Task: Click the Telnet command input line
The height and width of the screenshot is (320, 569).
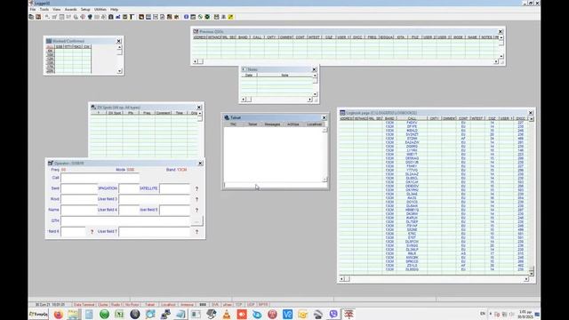Action: 275,185
